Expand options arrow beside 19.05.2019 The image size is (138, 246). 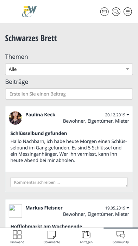[x=128, y=208]
